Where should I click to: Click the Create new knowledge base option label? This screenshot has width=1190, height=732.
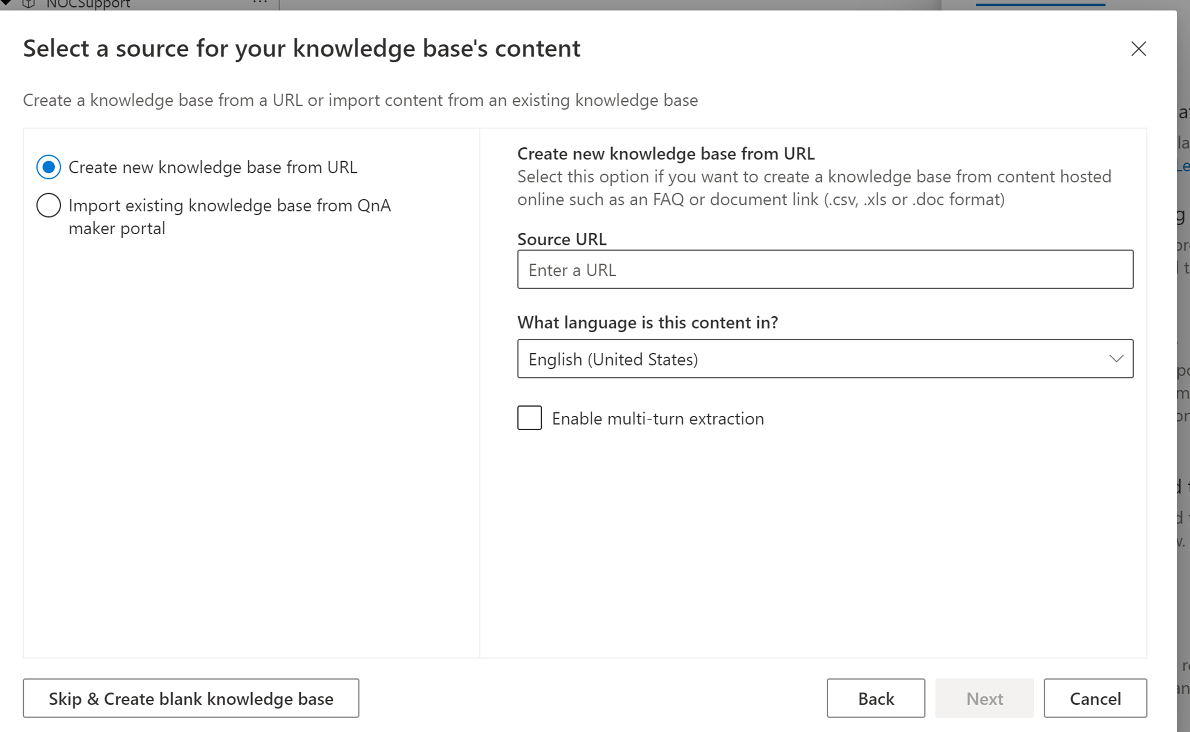coord(213,168)
